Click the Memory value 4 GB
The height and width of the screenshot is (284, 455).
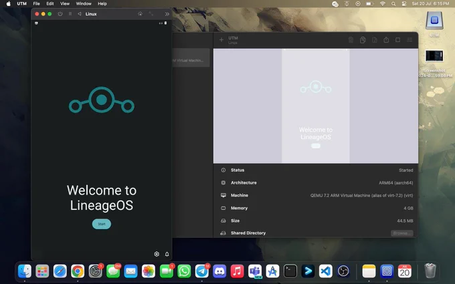408,208
